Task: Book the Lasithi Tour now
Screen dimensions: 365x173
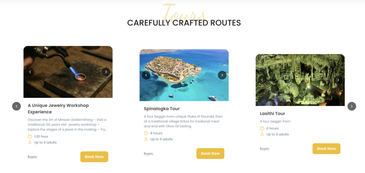Action: (326, 149)
